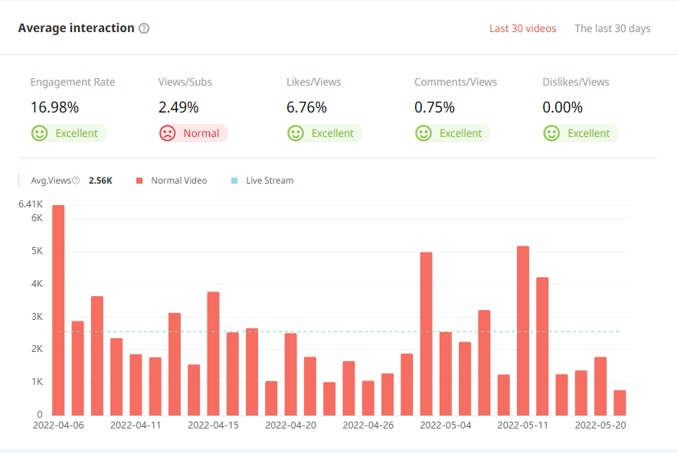Click Dislikes/Views smiley face icon
Image resolution: width=677 pixels, height=453 pixels.
(x=551, y=133)
